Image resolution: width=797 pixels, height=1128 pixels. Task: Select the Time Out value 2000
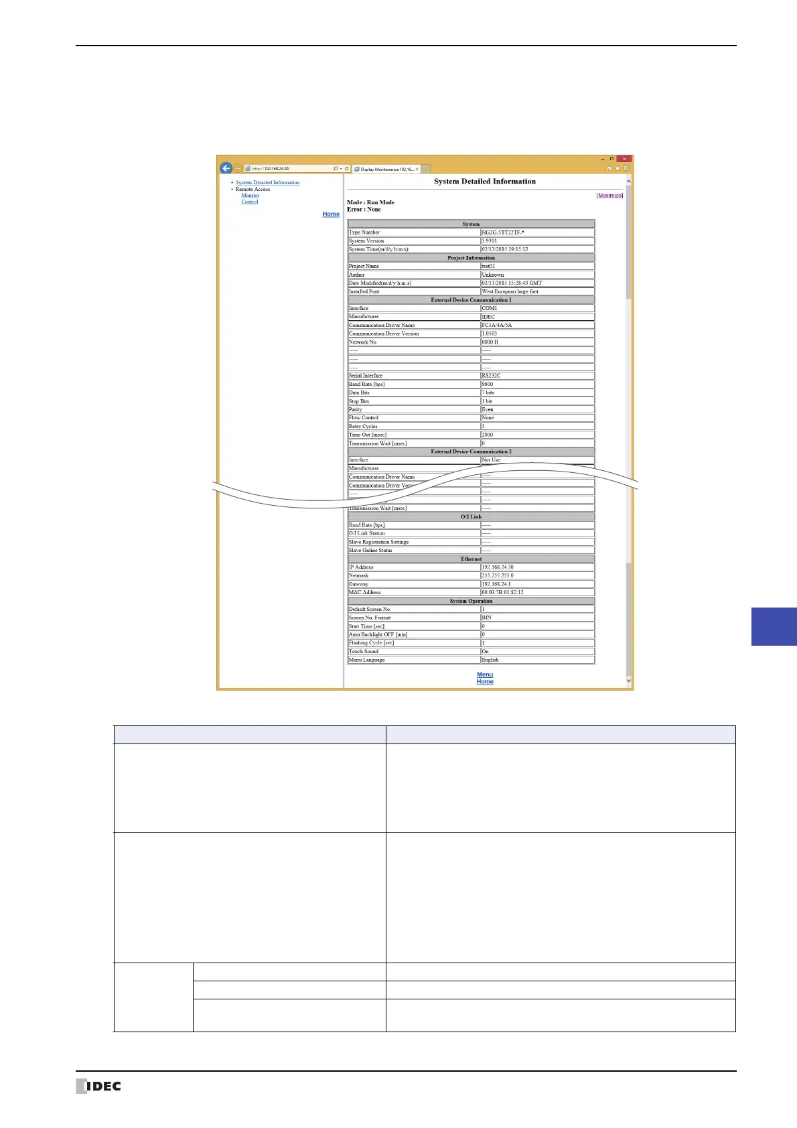[x=488, y=435]
